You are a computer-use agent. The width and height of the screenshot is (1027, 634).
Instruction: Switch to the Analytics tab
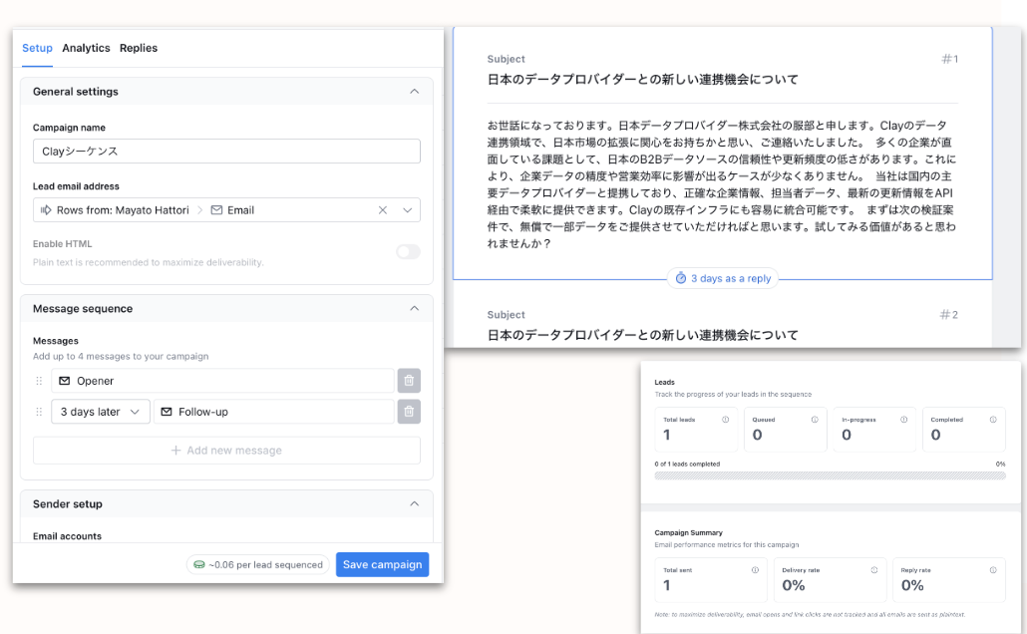coord(86,48)
